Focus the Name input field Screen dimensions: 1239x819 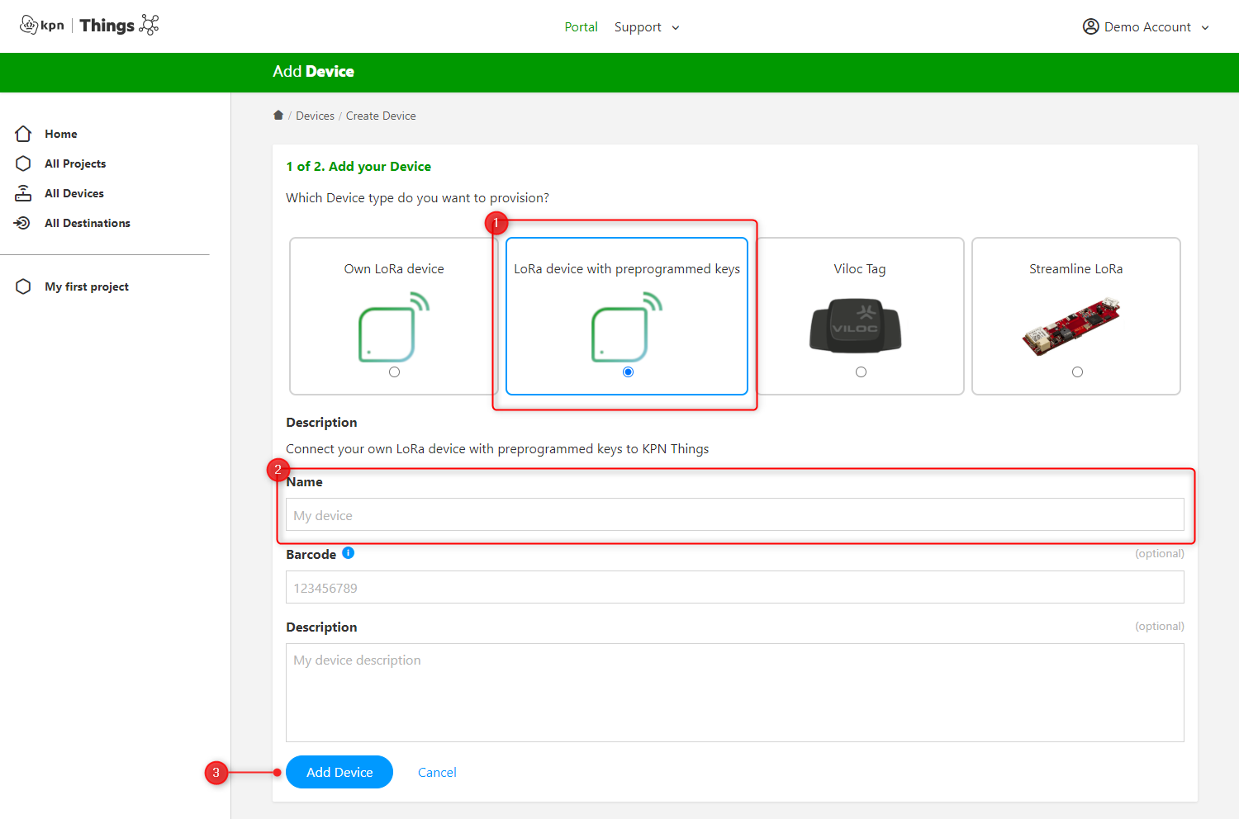(x=735, y=514)
